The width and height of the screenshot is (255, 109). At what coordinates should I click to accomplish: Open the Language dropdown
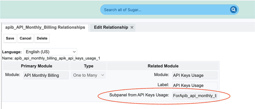click(x=50, y=52)
